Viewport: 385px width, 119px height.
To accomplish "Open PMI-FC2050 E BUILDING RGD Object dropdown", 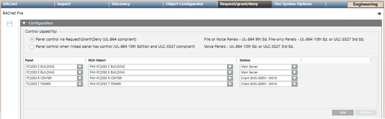I will coord(230,73).
